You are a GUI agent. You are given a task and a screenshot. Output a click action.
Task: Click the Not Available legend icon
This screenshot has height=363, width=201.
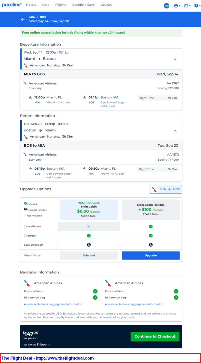click(25, 215)
